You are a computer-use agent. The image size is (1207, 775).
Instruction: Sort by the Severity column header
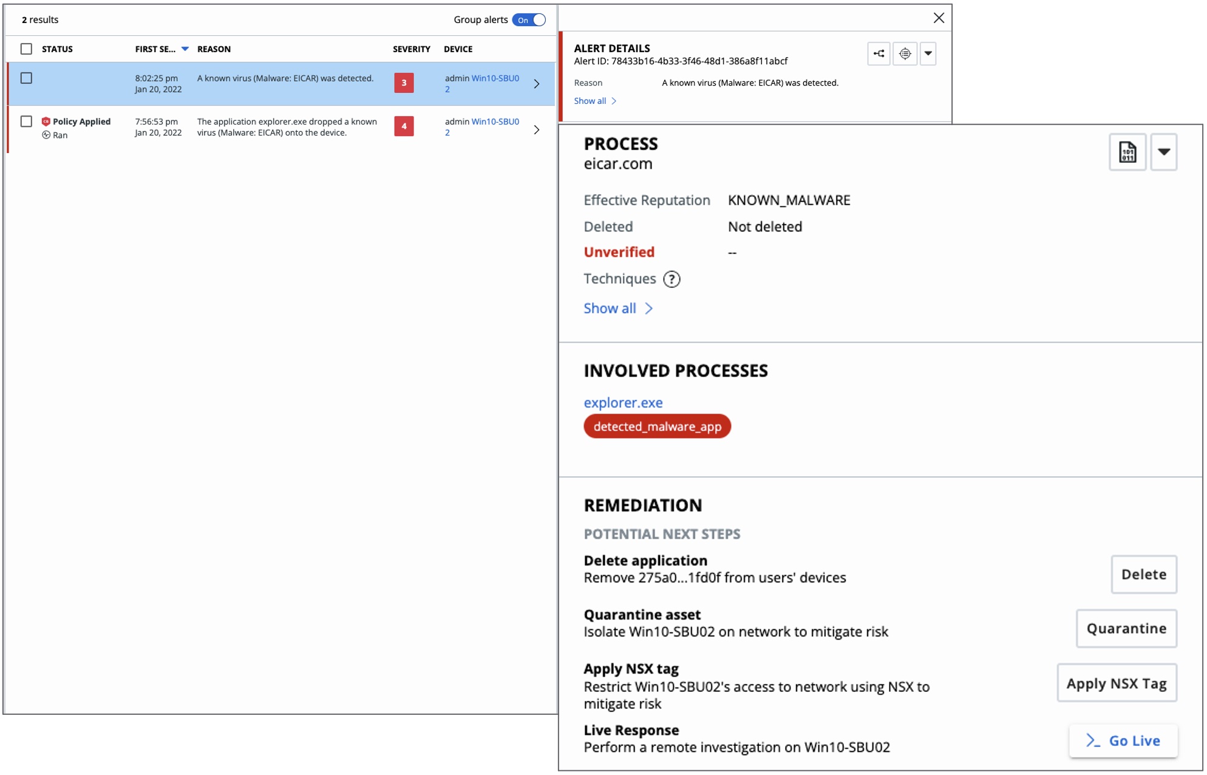coord(411,49)
